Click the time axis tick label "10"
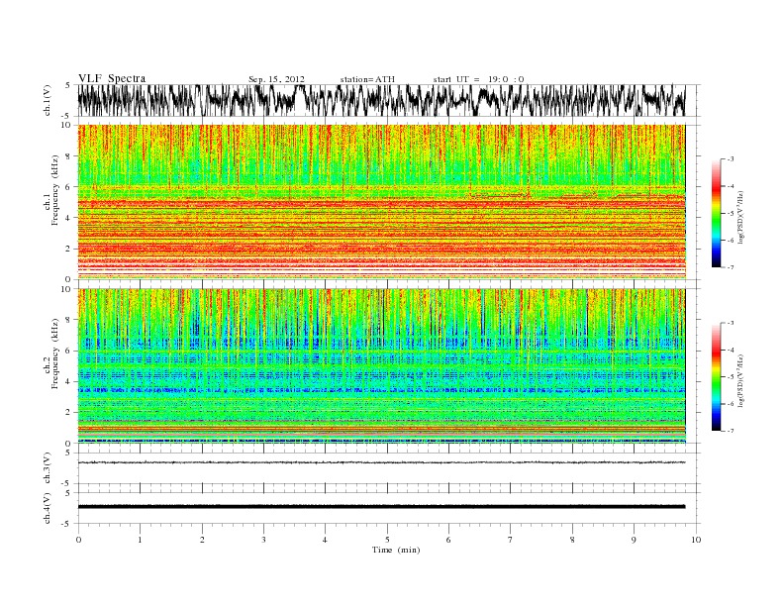Screen dimensions: 784x606 [x=696, y=540]
